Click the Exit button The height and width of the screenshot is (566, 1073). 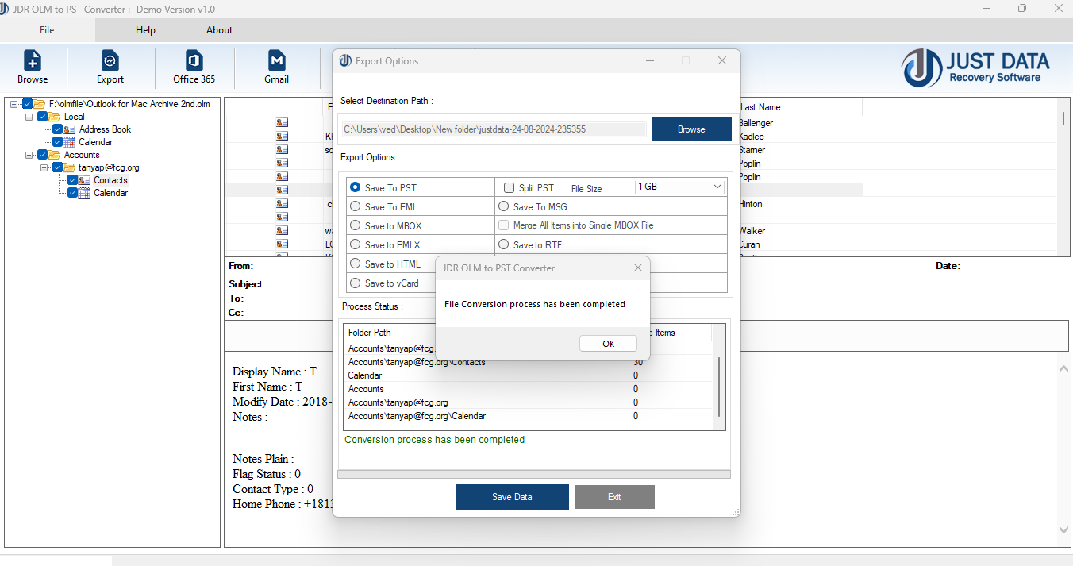[614, 497]
